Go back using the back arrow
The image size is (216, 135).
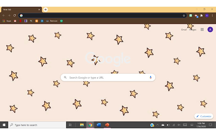coord(4,16)
